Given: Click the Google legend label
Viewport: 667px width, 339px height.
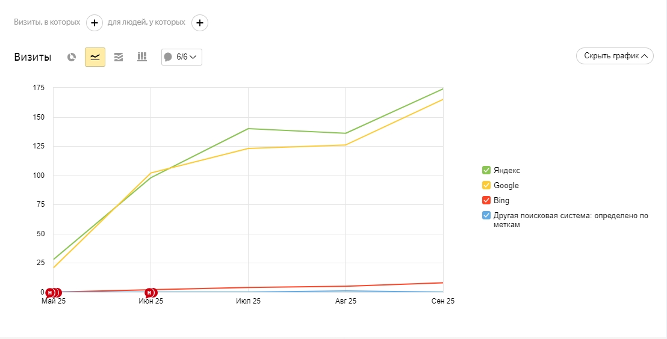Looking at the screenshot, I should [x=506, y=185].
